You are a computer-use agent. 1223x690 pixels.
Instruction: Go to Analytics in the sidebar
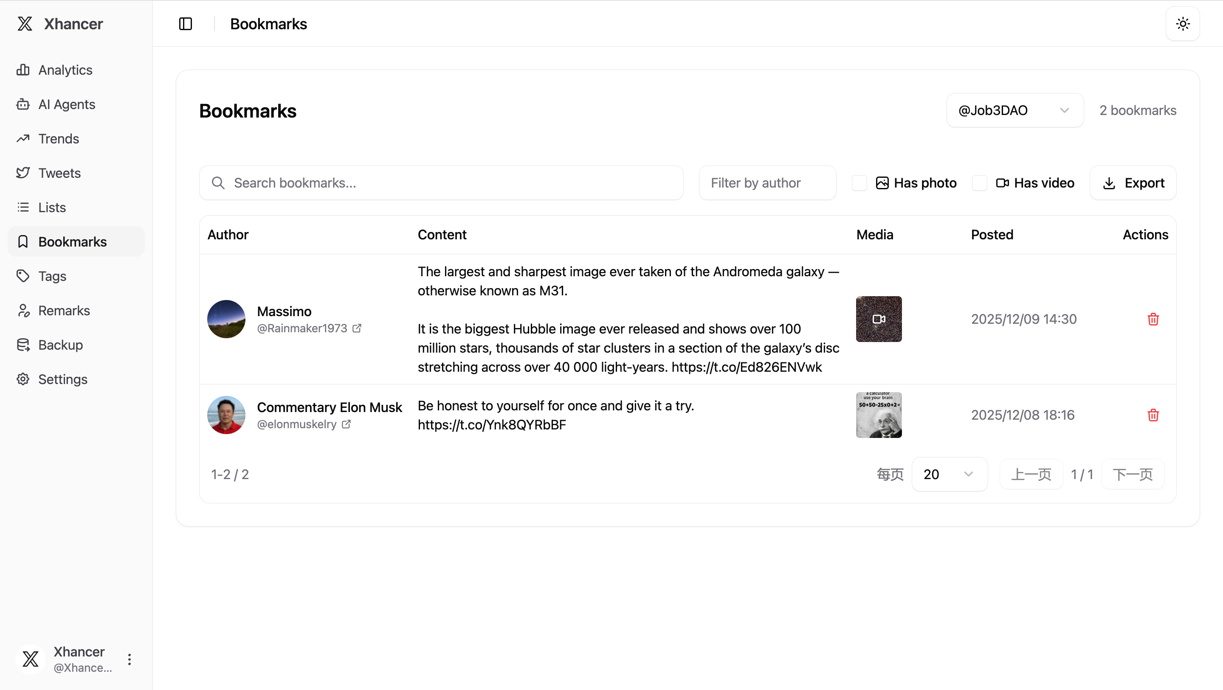[65, 70]
